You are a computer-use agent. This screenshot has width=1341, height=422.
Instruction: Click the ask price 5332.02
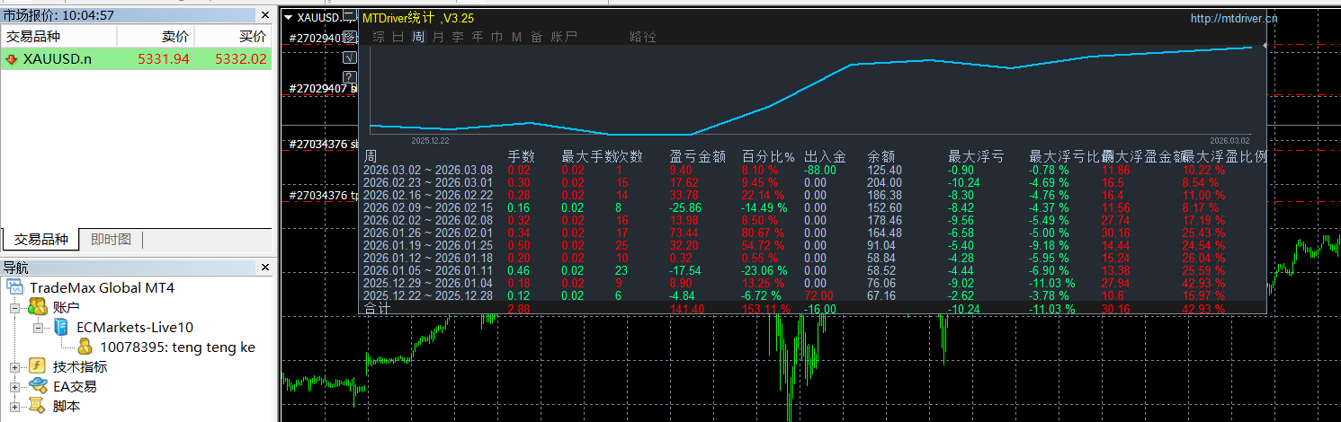pos(240,59)
